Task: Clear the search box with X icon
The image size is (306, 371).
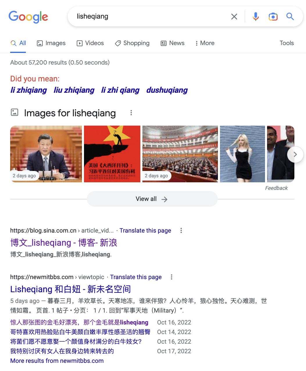Action: click(234, 17)
